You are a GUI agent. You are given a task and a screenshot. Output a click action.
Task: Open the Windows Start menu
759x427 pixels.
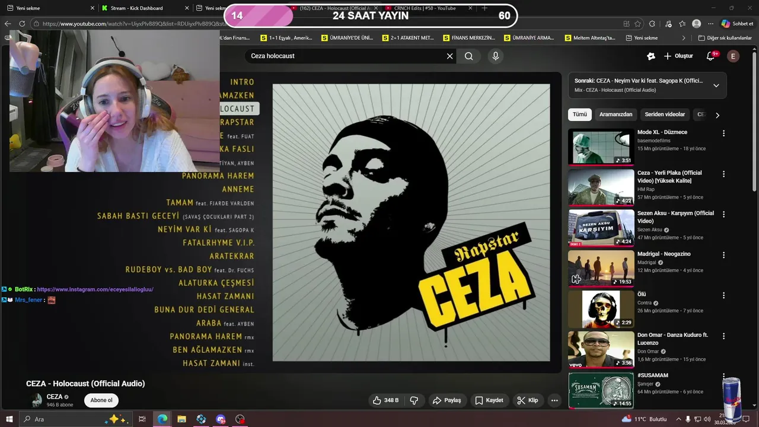click(x=9, y=419)
